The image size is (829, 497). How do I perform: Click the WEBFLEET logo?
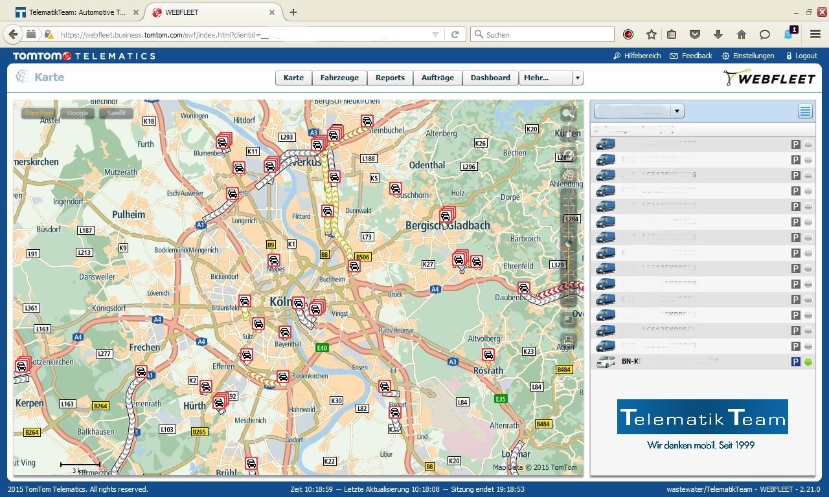(769, 78)
